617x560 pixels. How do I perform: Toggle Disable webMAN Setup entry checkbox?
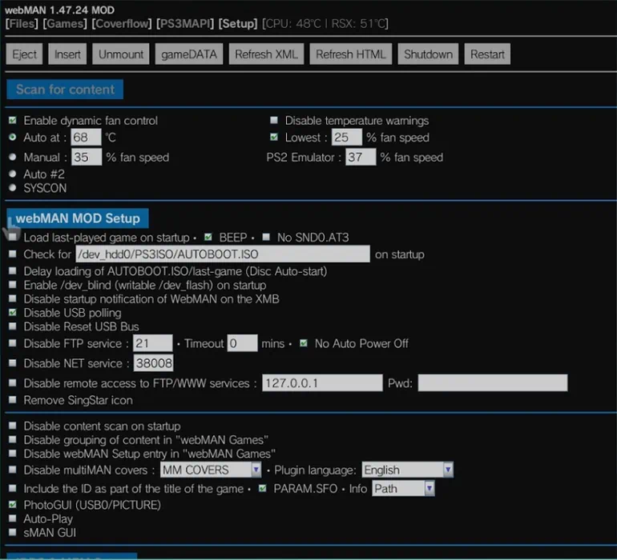[x=13, y=454]
